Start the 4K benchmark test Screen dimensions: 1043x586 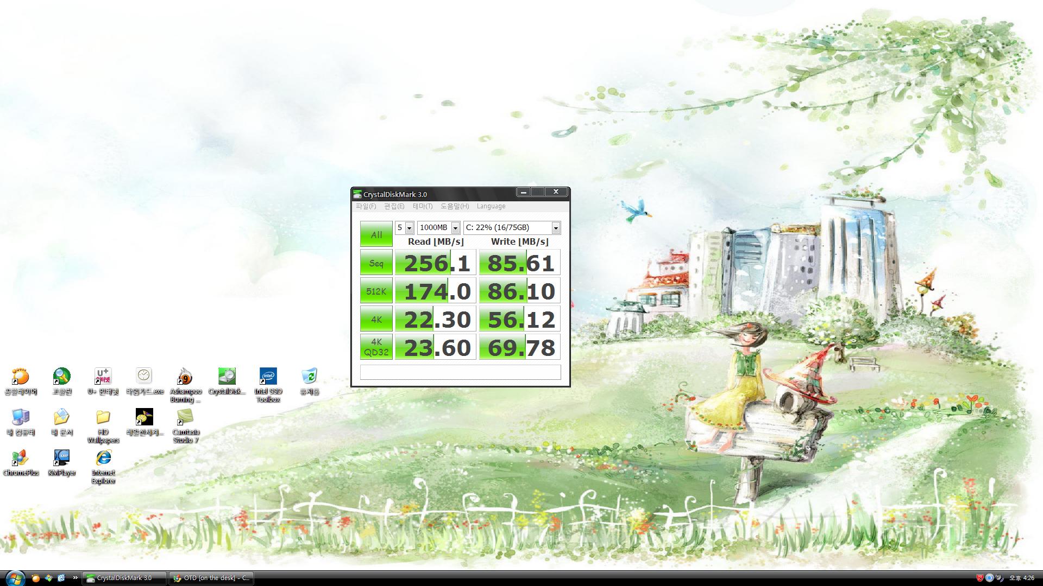[376, 320]
